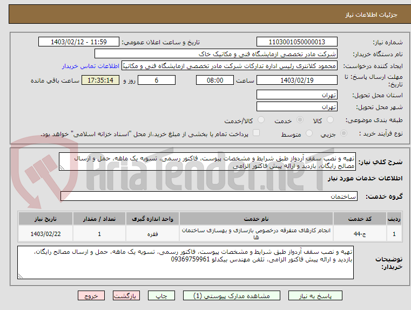Click the unit cell فقره
The height and width of the screenshot is (310, 411).
click(x=152, y=234)
